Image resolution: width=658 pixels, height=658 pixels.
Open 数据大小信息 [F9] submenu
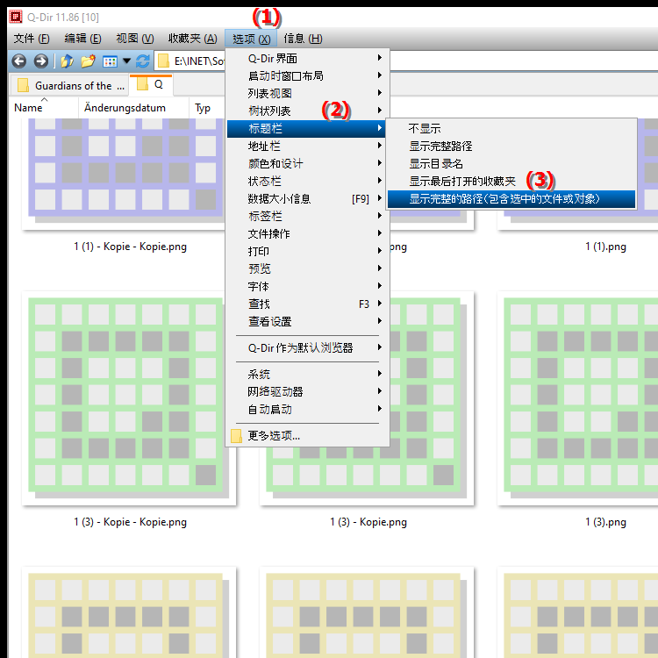point(308,198)
